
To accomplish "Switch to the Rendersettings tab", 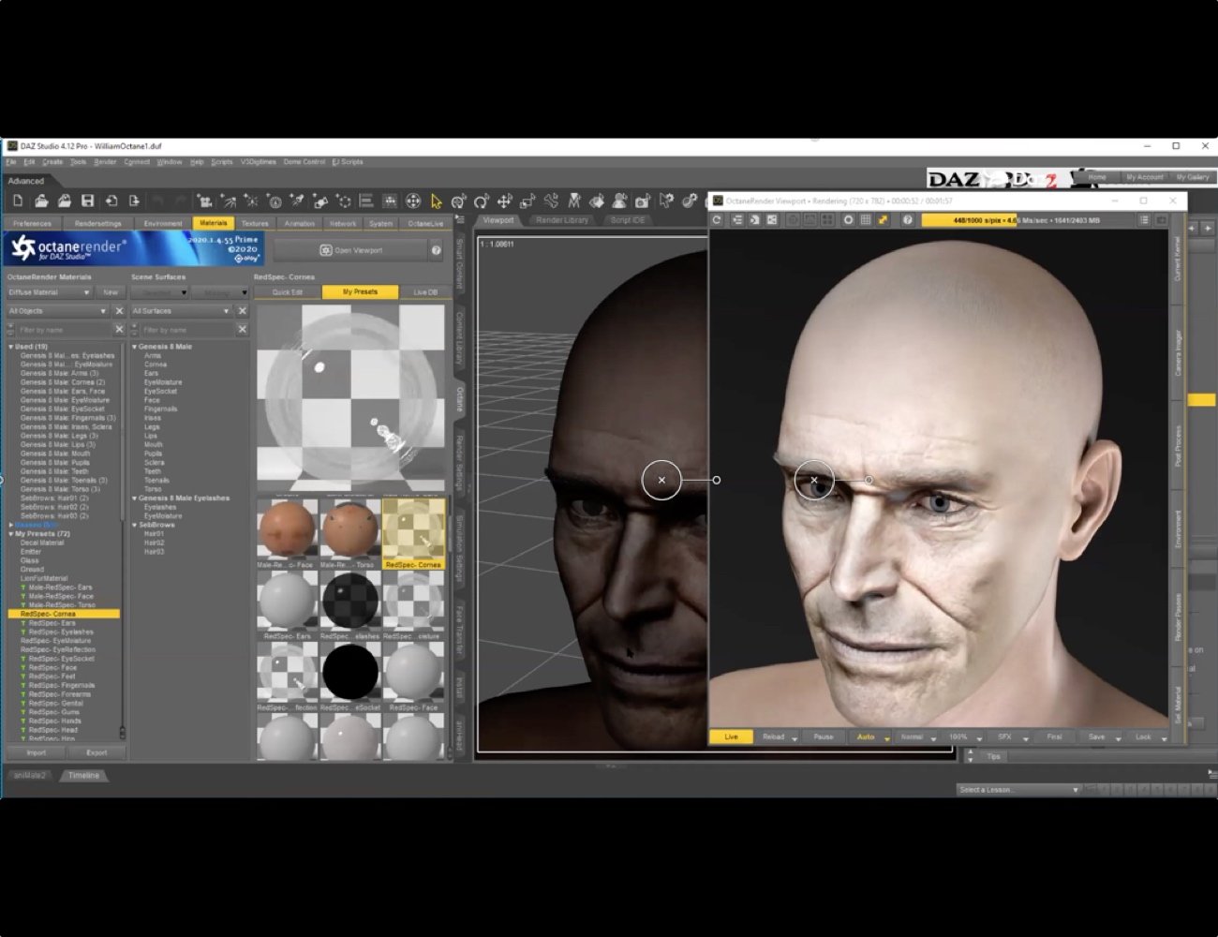I will point(98,224).
